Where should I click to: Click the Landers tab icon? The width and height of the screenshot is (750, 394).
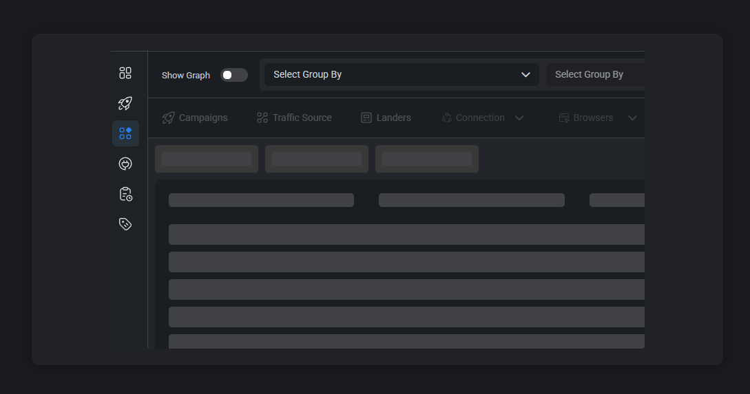pos(366,118)
